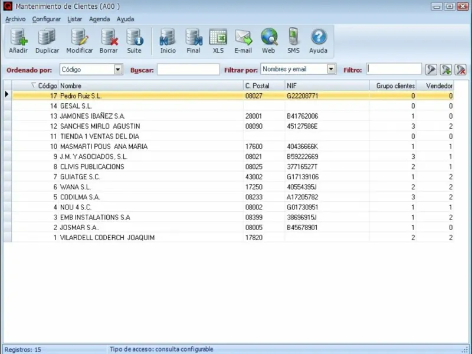Select the row Pedro Ruiz S.L.

(x=232, y=96)
